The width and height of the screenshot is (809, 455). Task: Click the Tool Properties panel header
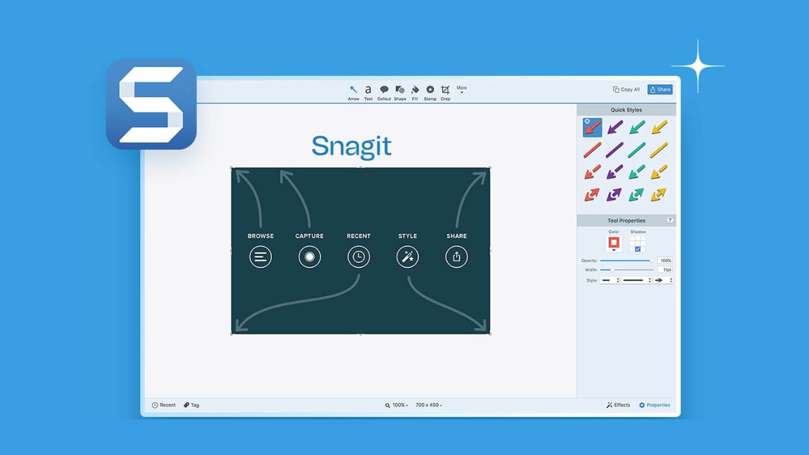pos(626,221)
